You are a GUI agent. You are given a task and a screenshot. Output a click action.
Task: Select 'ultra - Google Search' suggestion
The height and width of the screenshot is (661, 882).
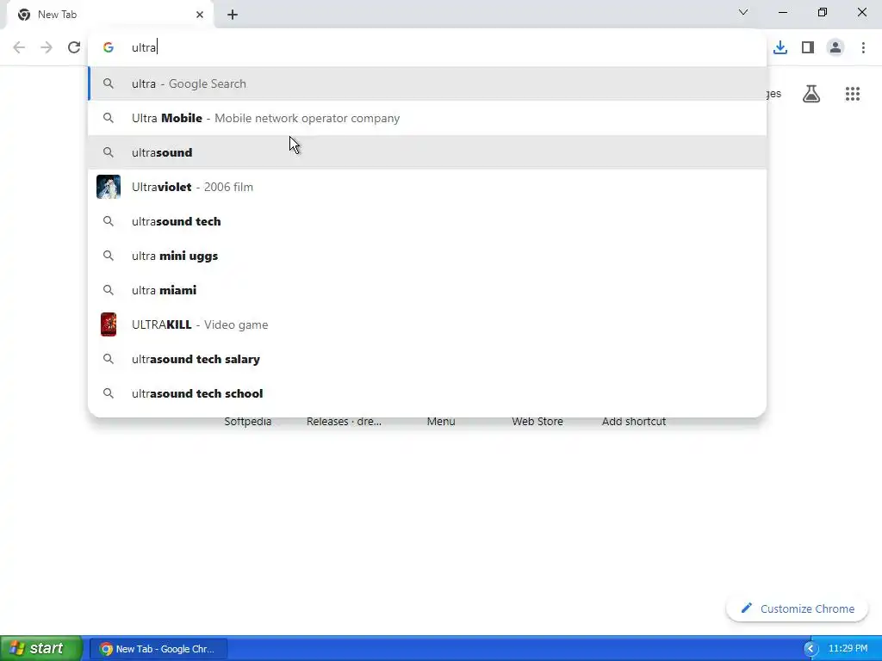click(x=427, y=83)
